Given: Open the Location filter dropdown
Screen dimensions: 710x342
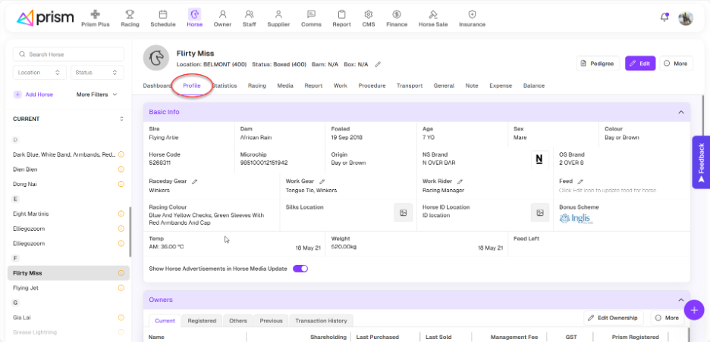Looking at the screenshot, I should coord(39,73).
